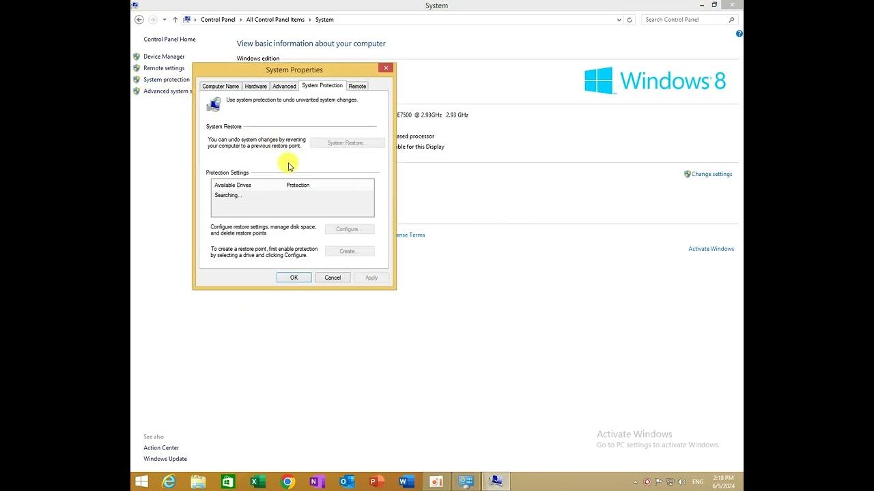Open Windows Update link
Image resolution: width=874 pixels, height=491 pixels.
(x=165, y=459)
